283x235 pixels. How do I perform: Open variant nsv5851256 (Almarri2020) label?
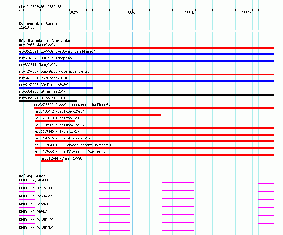coord(42,91)
